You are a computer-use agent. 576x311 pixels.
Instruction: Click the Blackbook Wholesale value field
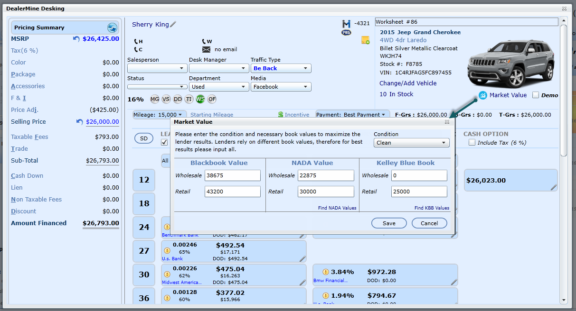(232, 175)
